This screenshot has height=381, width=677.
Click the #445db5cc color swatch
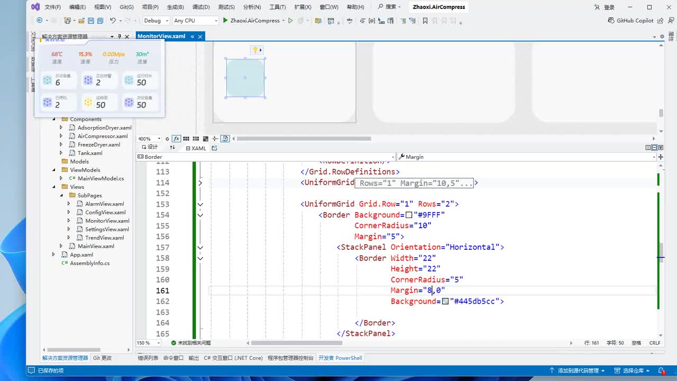click(445, 301)
